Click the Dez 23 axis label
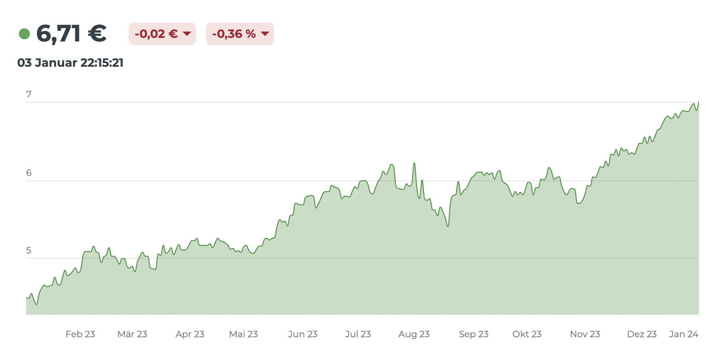712x349 pixels. pos(642,334)
